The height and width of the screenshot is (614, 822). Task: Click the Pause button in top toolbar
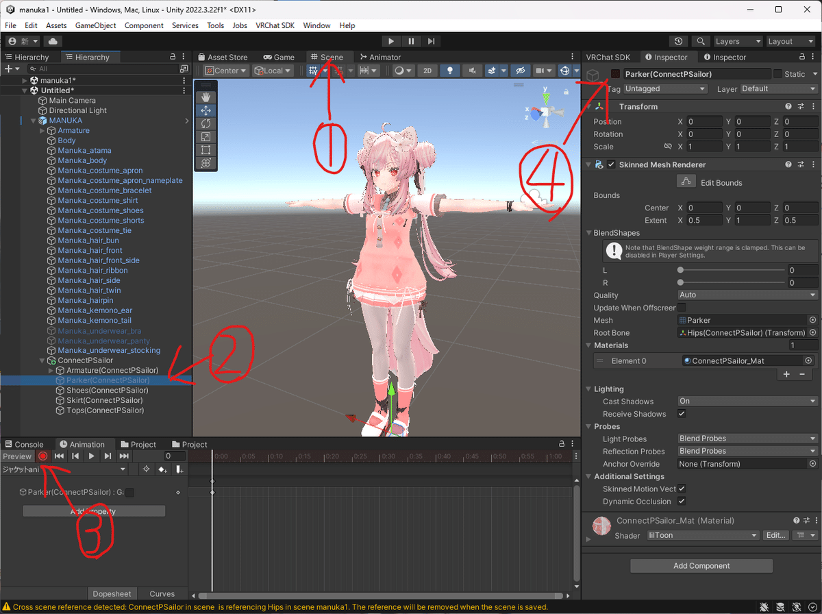coord(411,42)
